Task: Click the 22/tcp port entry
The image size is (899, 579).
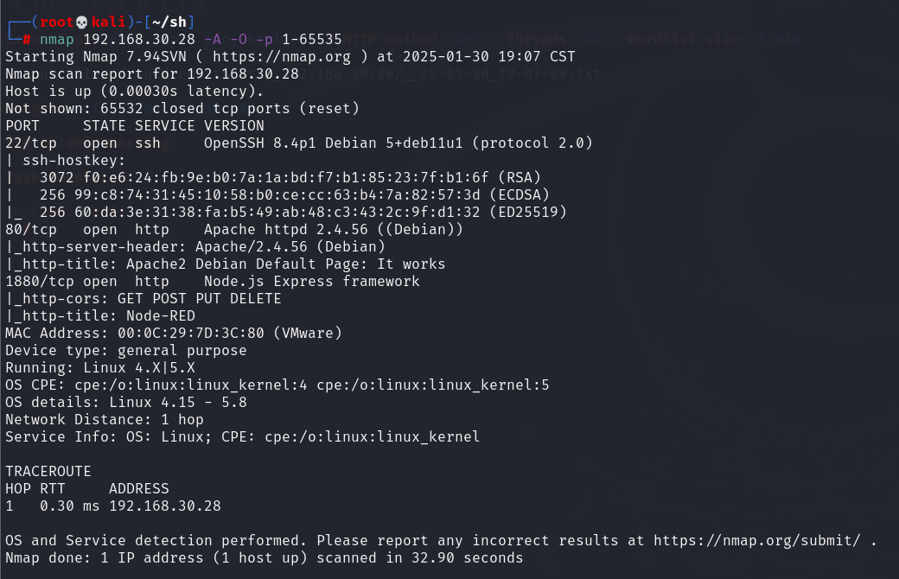Action: tap(31, 143)
